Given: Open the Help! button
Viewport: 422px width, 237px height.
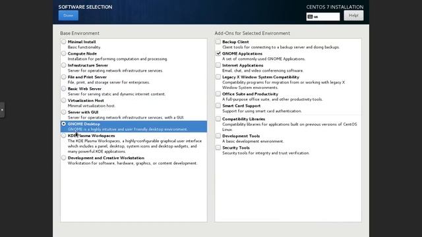Looking at the screenshot, I should coord(353,16).
